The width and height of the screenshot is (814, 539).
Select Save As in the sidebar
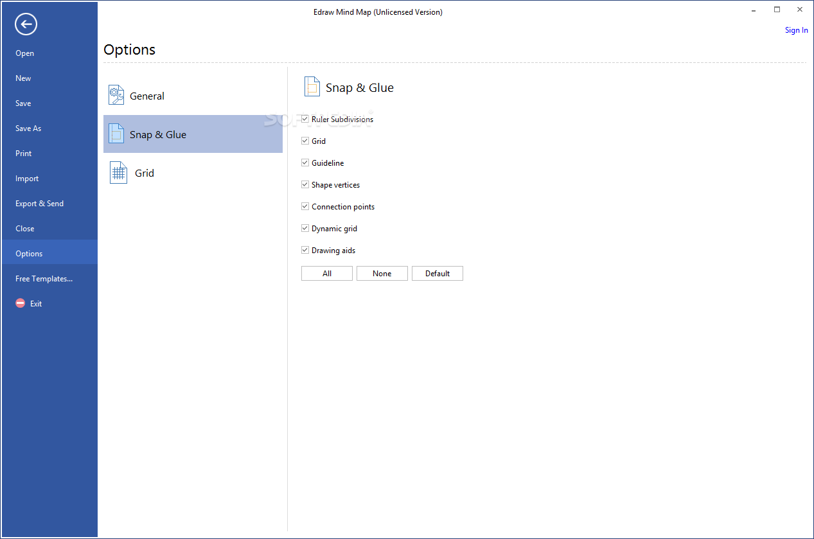(49, 128)
